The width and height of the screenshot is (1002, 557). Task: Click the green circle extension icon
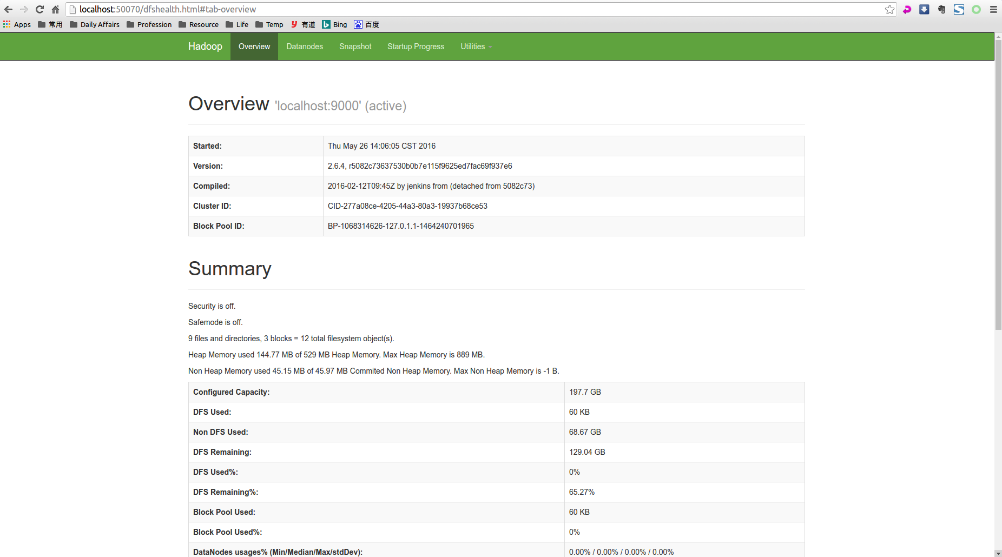976,9
